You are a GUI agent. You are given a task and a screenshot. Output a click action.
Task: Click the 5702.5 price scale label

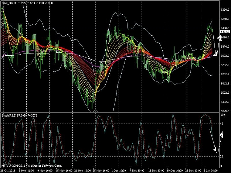(225, 75)
